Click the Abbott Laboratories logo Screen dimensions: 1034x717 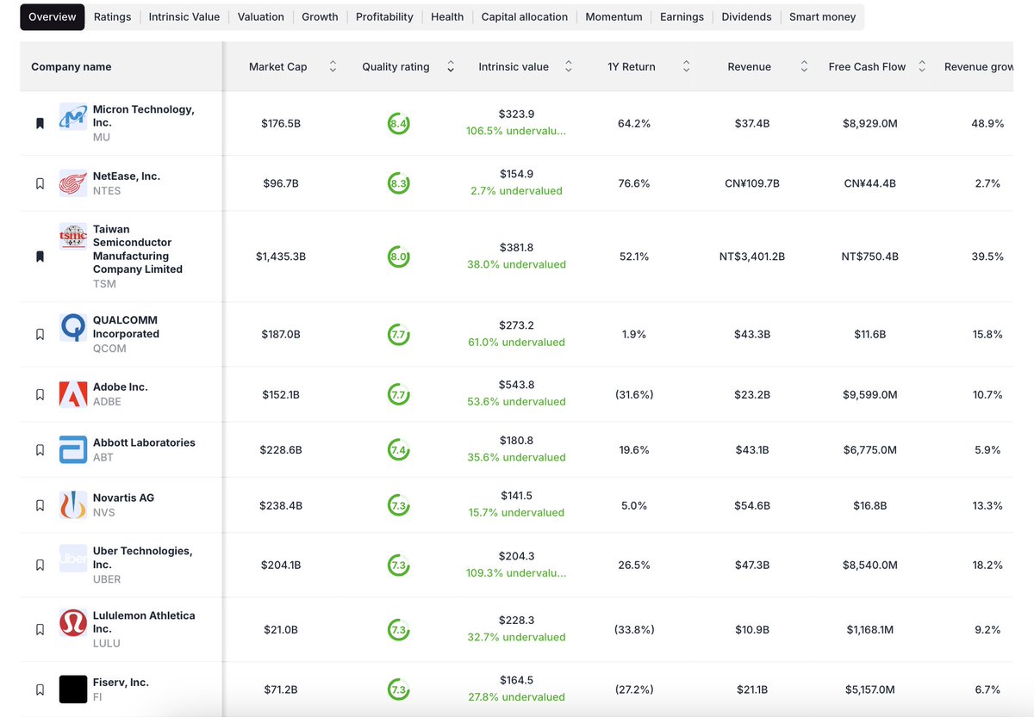point(73,449)
